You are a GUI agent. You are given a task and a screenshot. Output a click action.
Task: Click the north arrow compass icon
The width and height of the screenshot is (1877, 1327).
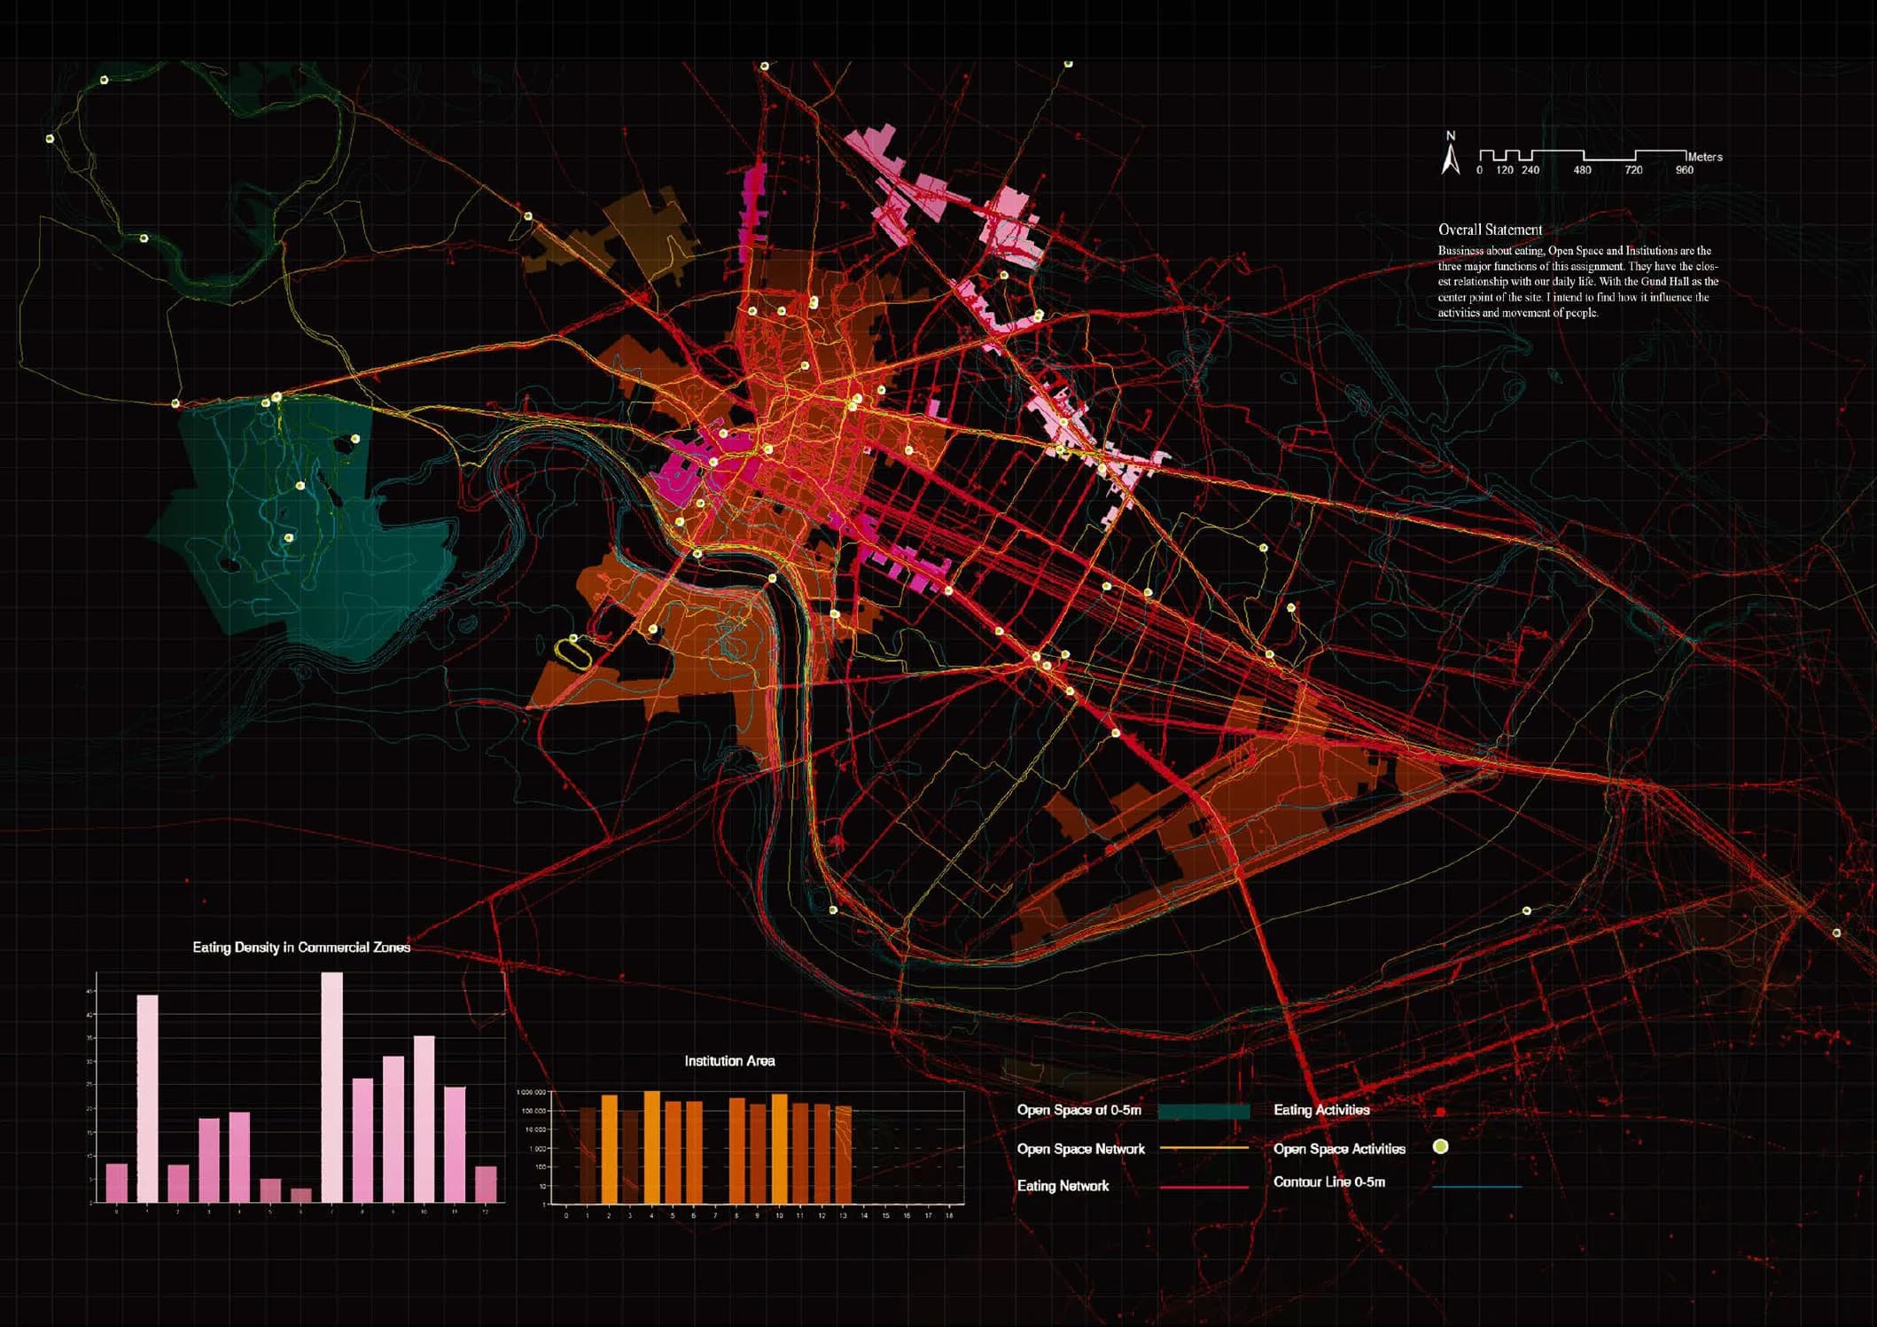pyautogui.click(x=1451, y=153)
